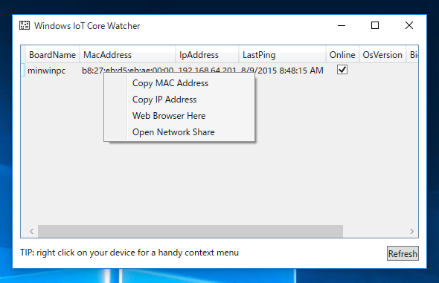This screenshot has height=283, width=439.
Task: Sort by BoardName column header
Action: 52,55
